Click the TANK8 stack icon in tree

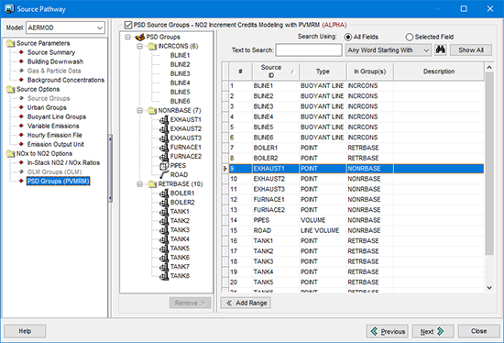point(164,276)
